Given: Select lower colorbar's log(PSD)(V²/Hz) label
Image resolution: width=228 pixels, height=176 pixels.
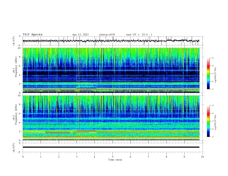Looking at the screenshot, I should 216,123.
